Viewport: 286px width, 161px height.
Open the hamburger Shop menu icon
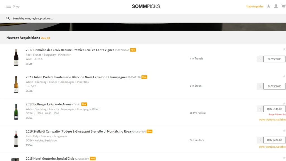[9, 6]
